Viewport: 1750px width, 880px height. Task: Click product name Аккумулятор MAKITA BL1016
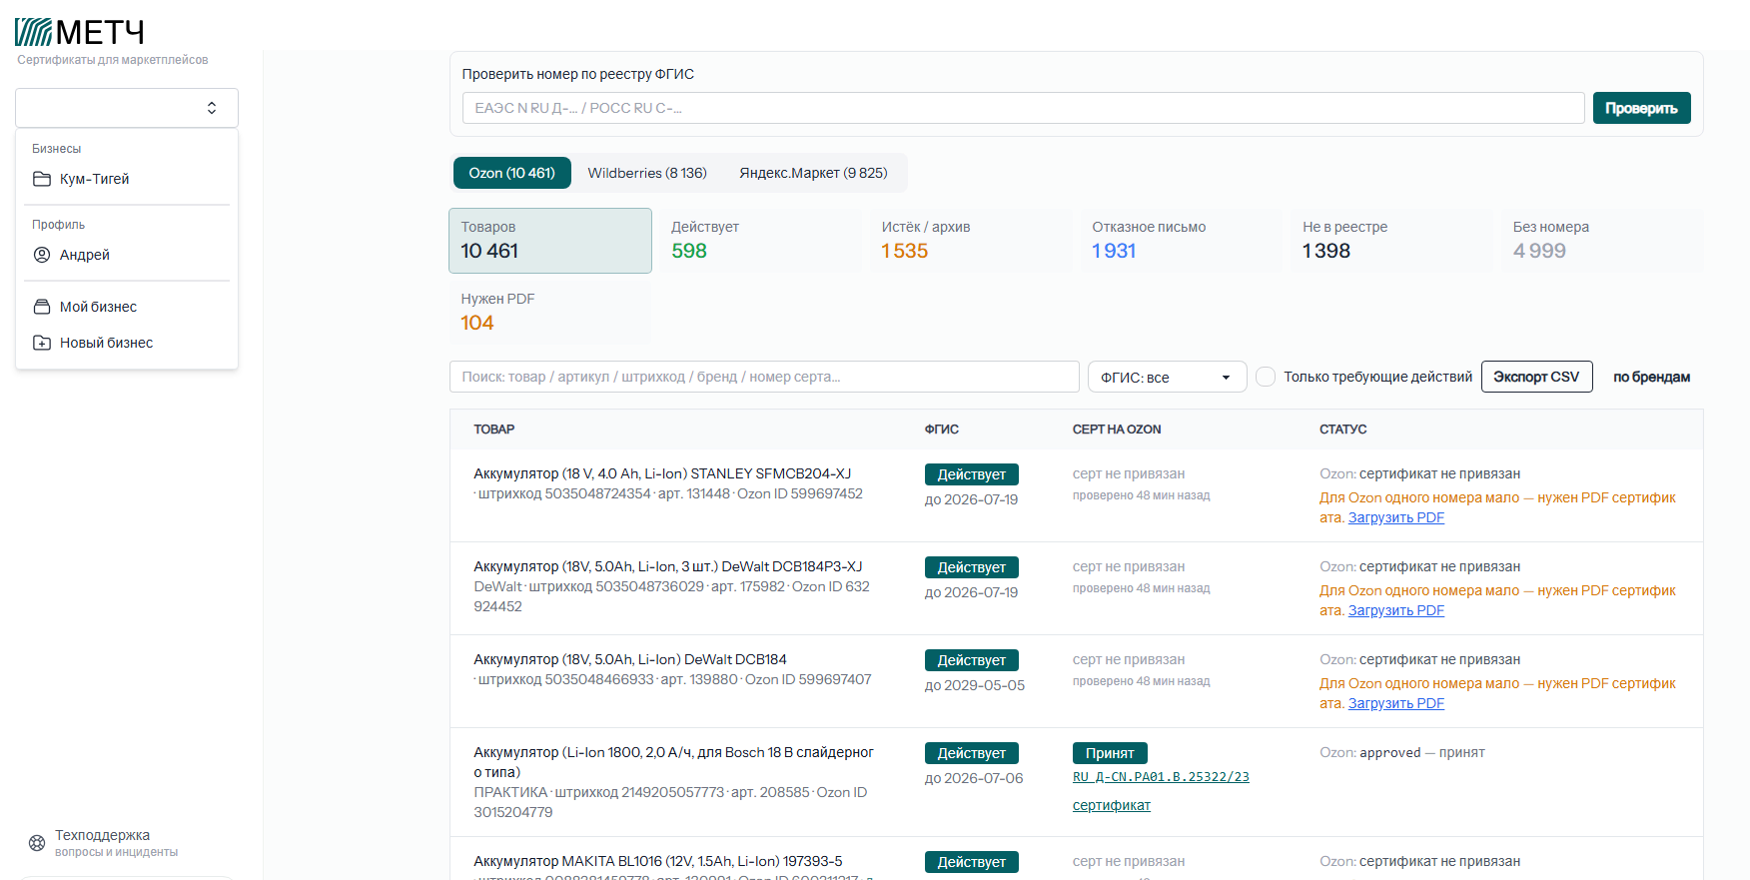tap(658, 861)
